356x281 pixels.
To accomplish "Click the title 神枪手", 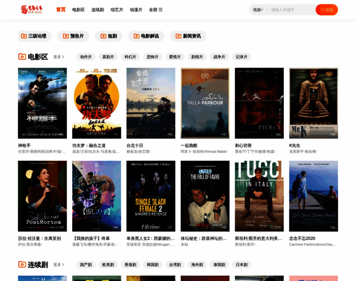I will pyautogui.click(x=24, y=146).
